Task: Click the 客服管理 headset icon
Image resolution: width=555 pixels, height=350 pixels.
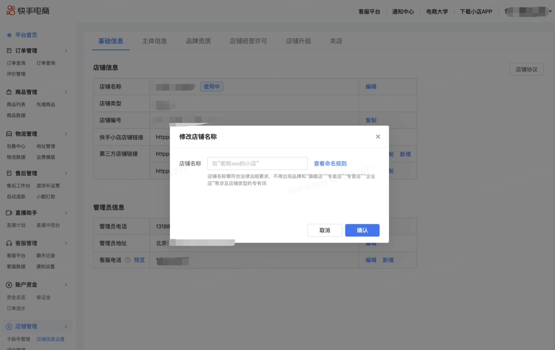Action: (9, 243)
